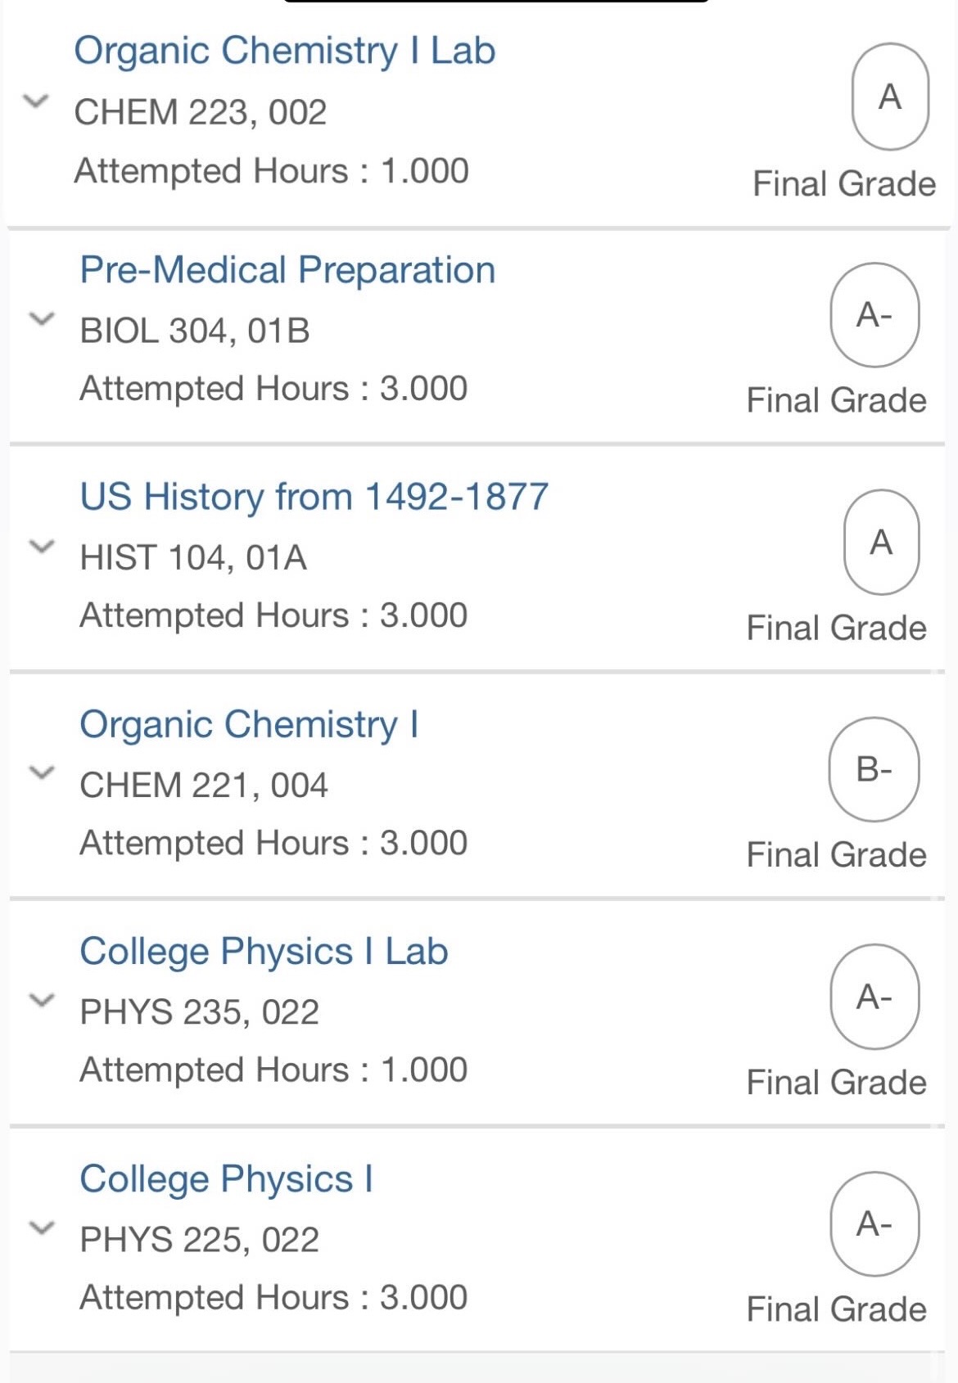
Task: Expand the Pre-Medical Preparation row chevron
Action: pos(42,318)
